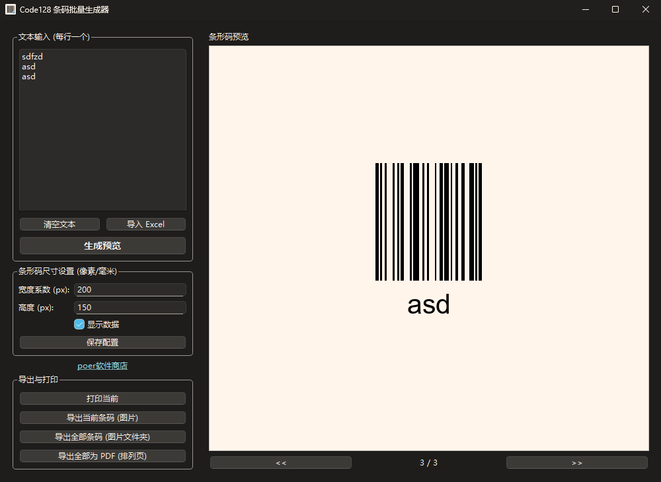Go to next barcode with >> button

click(x=576, y=463)
